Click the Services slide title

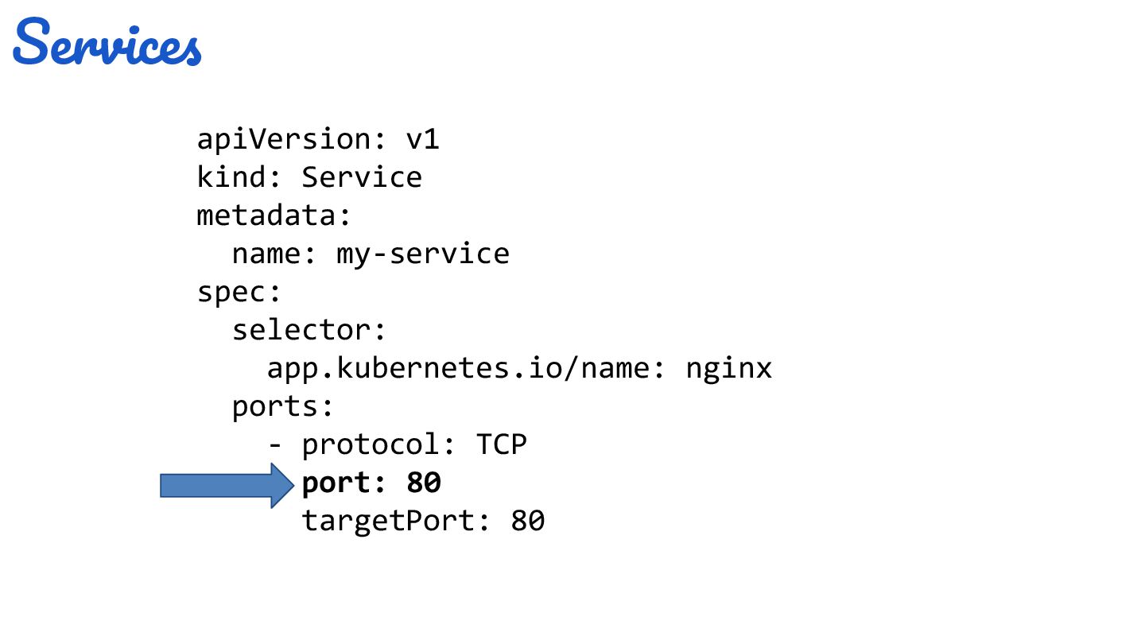[x=107, y=42]
